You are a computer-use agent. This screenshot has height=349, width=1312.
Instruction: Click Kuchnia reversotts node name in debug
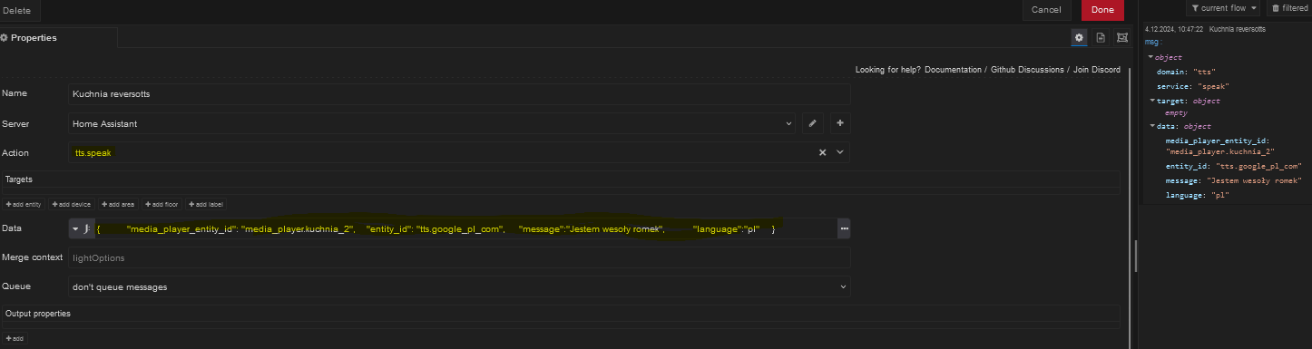(1238, 29)
